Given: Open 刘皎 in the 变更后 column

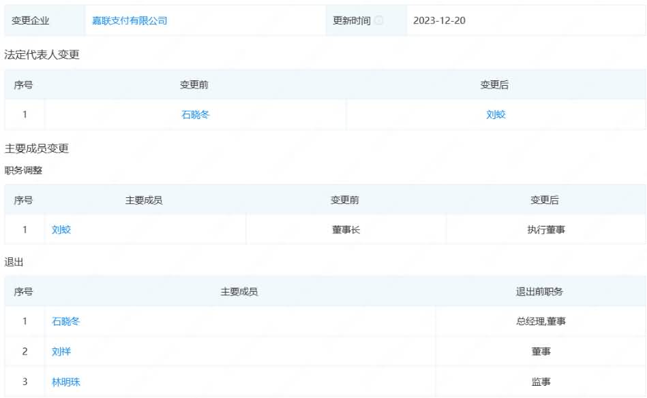Looking at the screenshot, I should pos(496,114).
